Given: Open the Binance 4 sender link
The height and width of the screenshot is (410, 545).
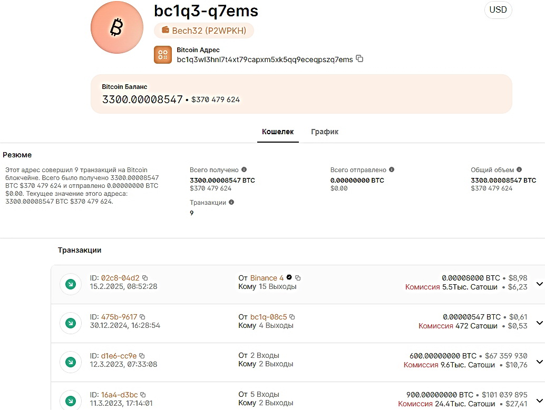Looking at the screenshot, I should click(267, 278).
